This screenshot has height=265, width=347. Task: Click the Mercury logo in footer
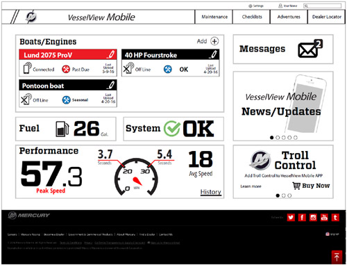point(29,216)
